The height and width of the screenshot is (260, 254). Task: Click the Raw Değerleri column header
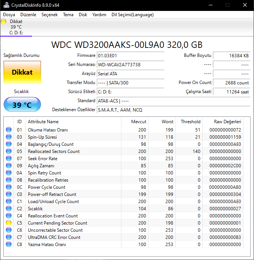223,122
